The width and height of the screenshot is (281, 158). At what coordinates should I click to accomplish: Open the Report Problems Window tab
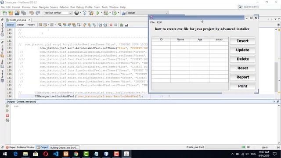coord(20,147)
